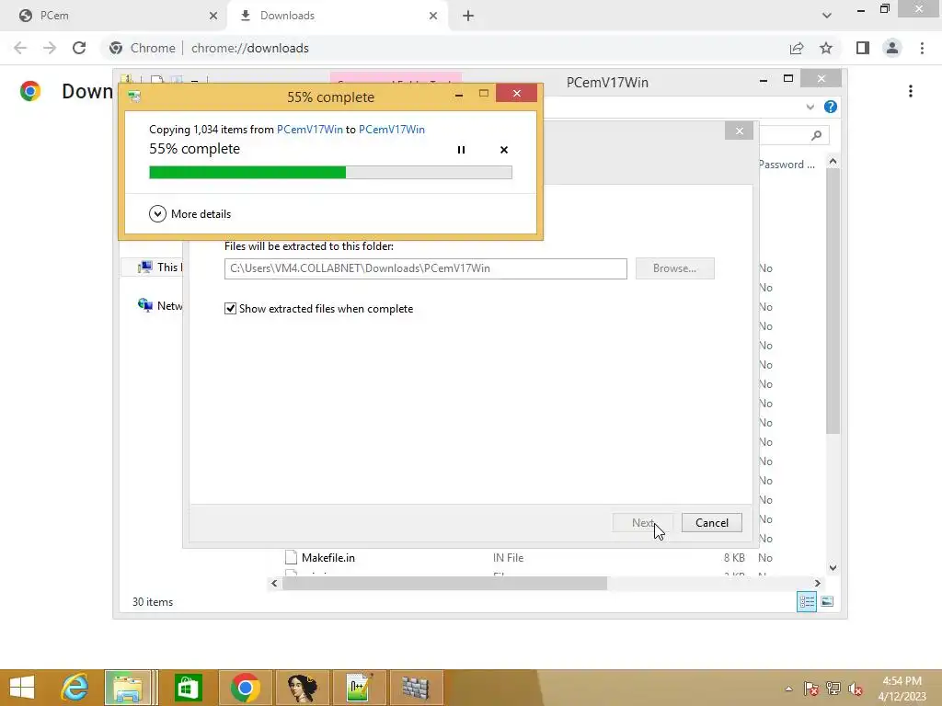Open Explorer help question mark icon
This screenshot has height=706, width=942.
[x=831, y=107]
